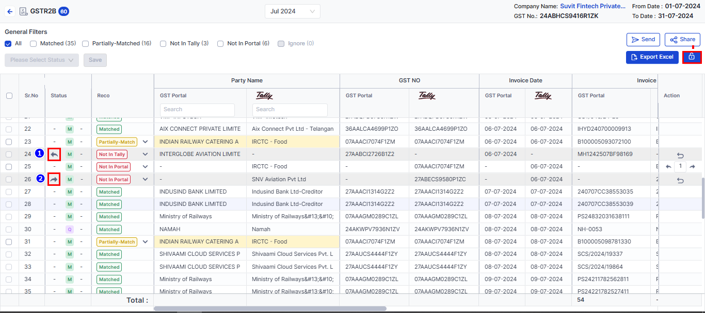Viewport: 705px width, 313px height.
Task: Expand the row 31 Partially-Match details
Action: coord(146,241)
